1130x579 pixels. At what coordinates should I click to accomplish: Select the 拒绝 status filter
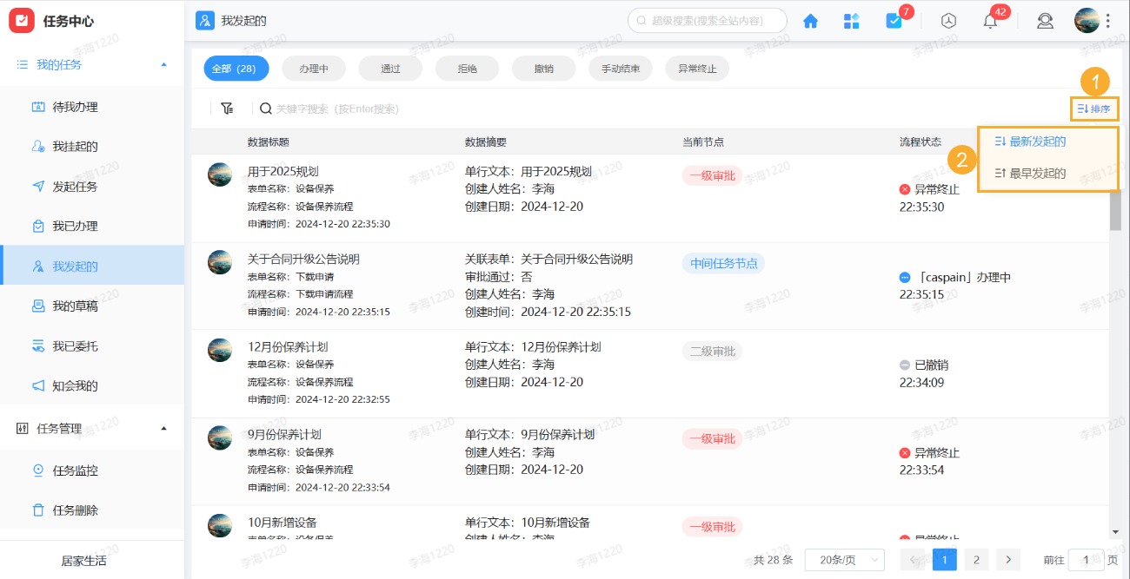click(467, 68)
